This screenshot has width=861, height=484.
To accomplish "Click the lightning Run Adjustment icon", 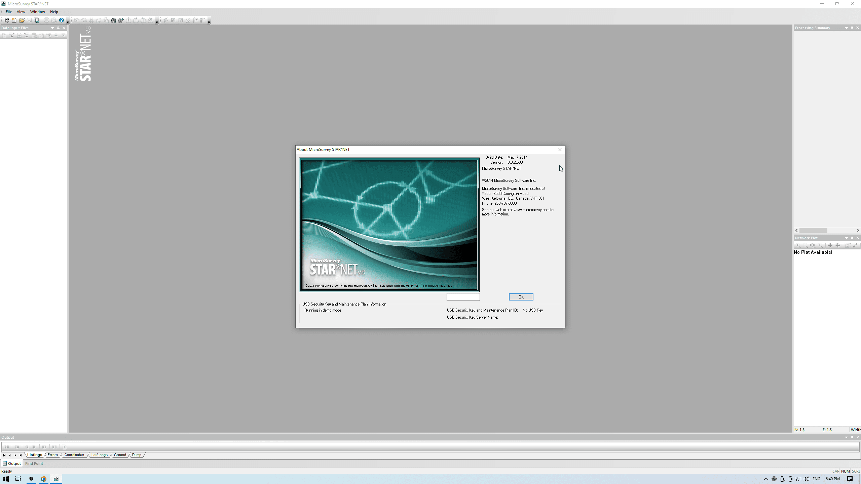I will coord(166,20).
